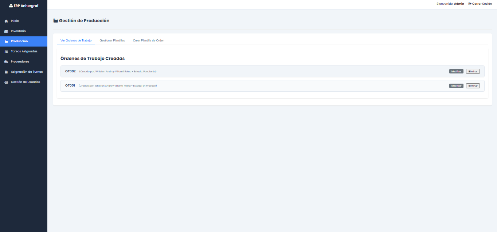
Task: Click the Proveedores truck icon
Action: pos(6,62)
